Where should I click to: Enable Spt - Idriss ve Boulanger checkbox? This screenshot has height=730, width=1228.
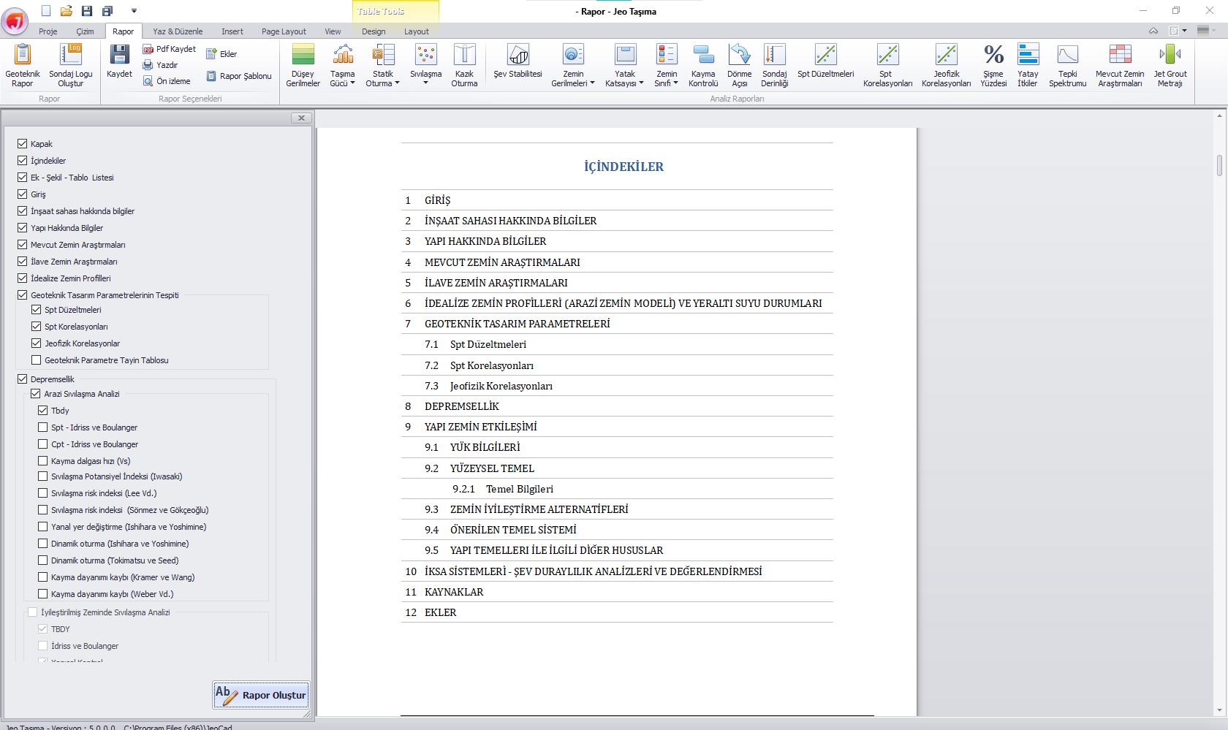click(42, 427)
